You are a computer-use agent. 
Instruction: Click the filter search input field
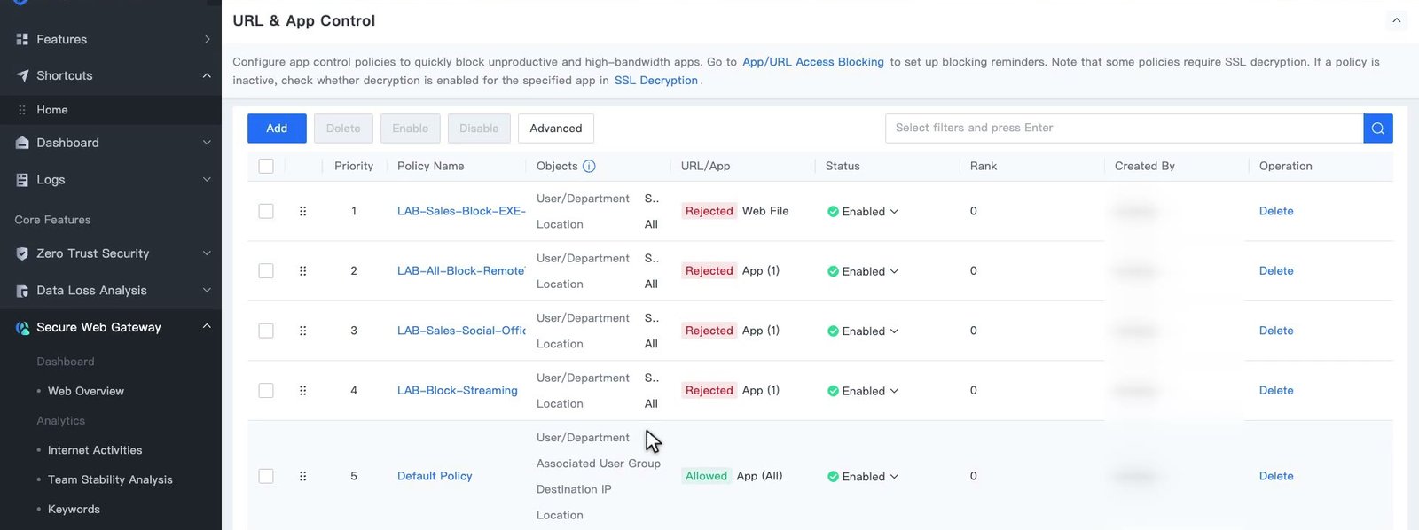[x=1124, y=129]
